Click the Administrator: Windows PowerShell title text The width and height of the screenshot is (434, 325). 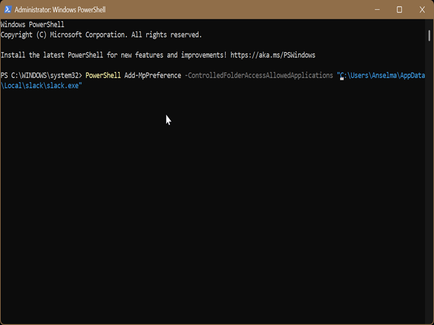coord(60,10)
